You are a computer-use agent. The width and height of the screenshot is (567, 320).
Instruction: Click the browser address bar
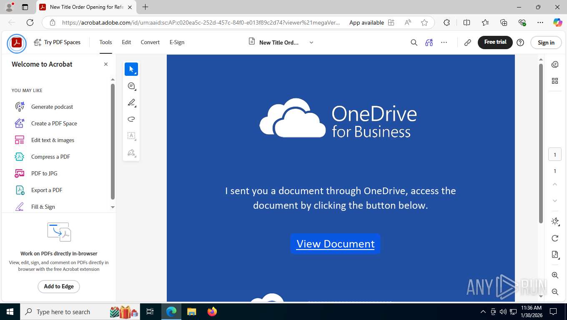pos(200,22)
